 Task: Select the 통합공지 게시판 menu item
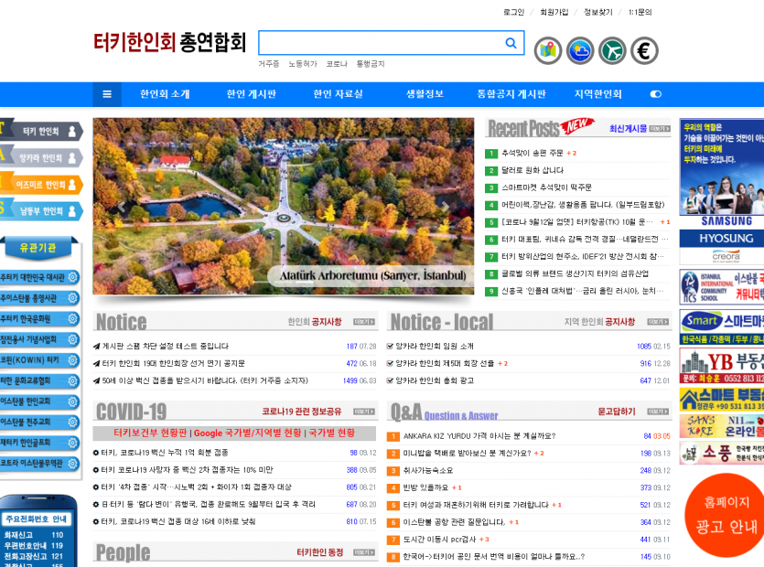[x=514, y=93]
